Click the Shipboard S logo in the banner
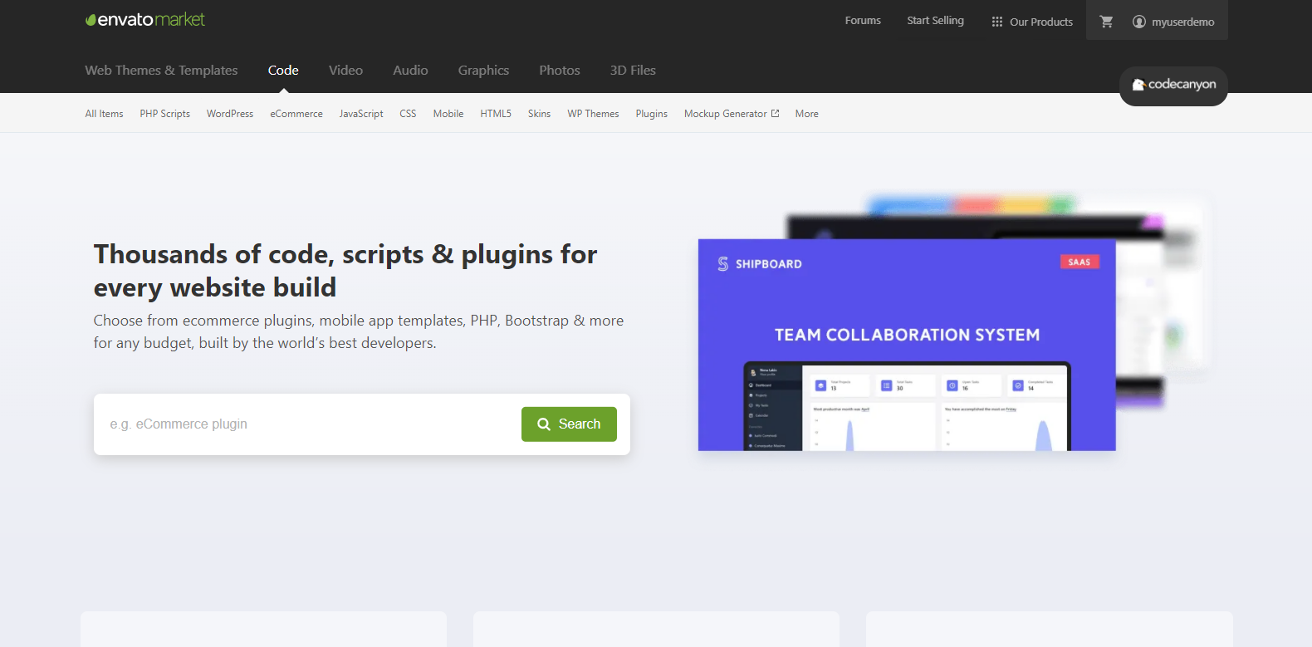 [723, 263]
